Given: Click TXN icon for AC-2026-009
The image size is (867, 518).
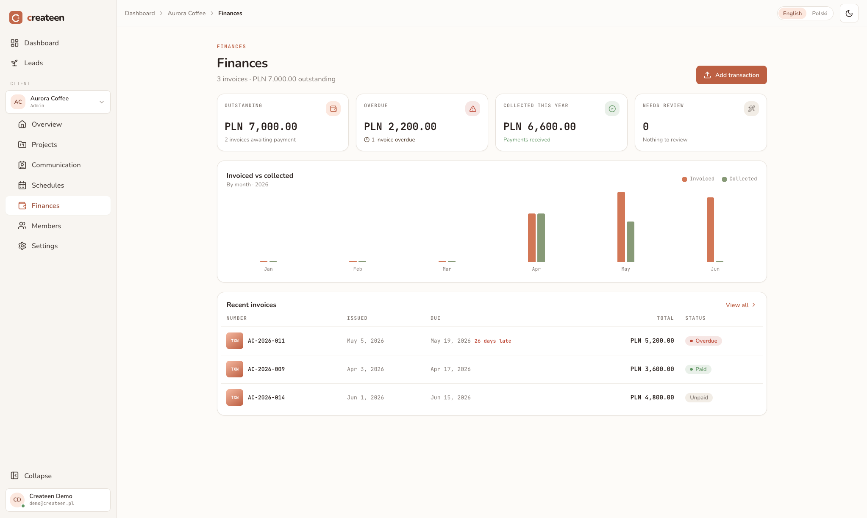Looking at the screenshot, I should (235, 369).
